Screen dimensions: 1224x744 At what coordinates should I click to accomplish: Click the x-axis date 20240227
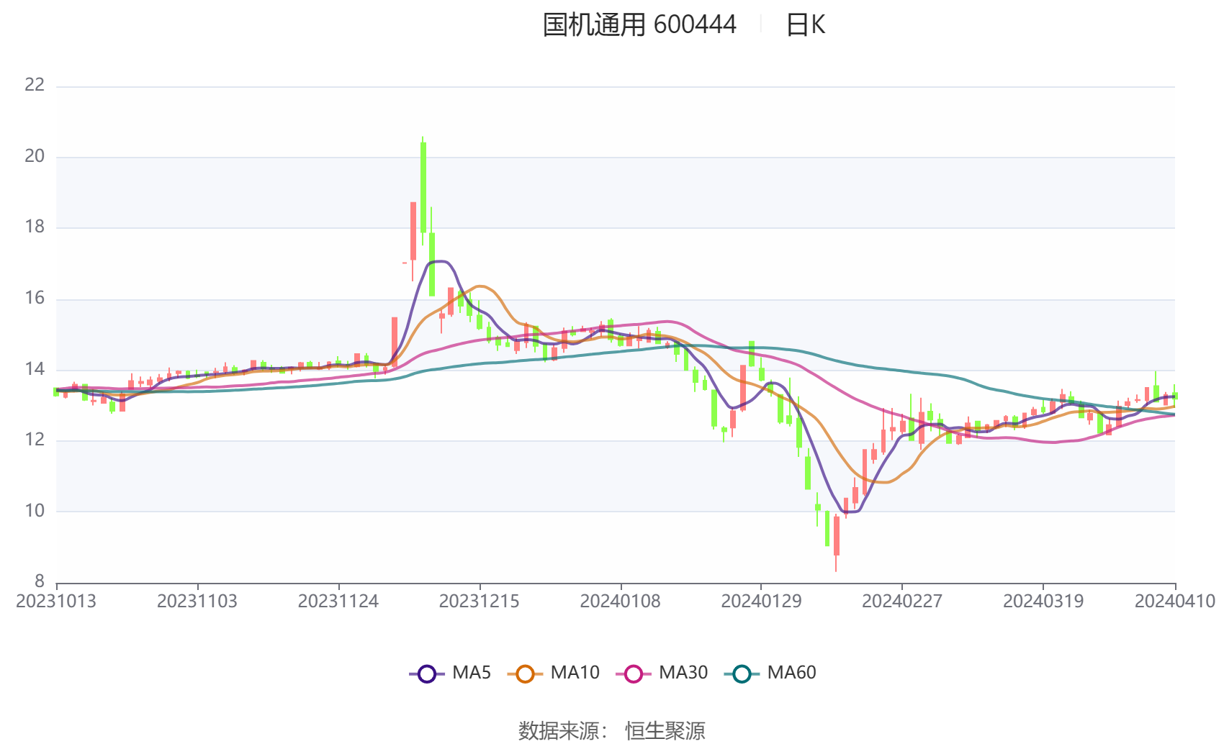(902, 602)
